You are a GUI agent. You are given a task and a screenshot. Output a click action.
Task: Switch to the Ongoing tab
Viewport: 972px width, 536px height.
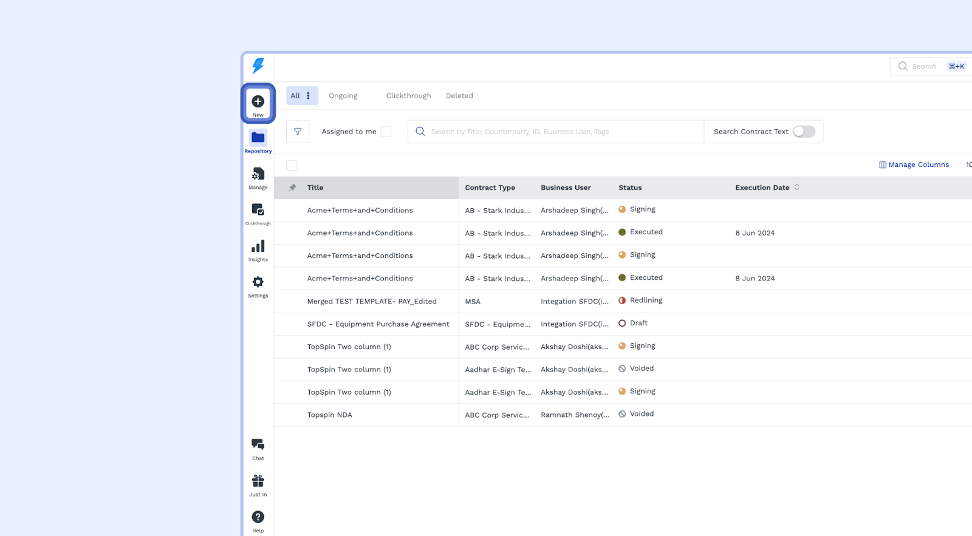pyautogui.click(x=343, y=96)
